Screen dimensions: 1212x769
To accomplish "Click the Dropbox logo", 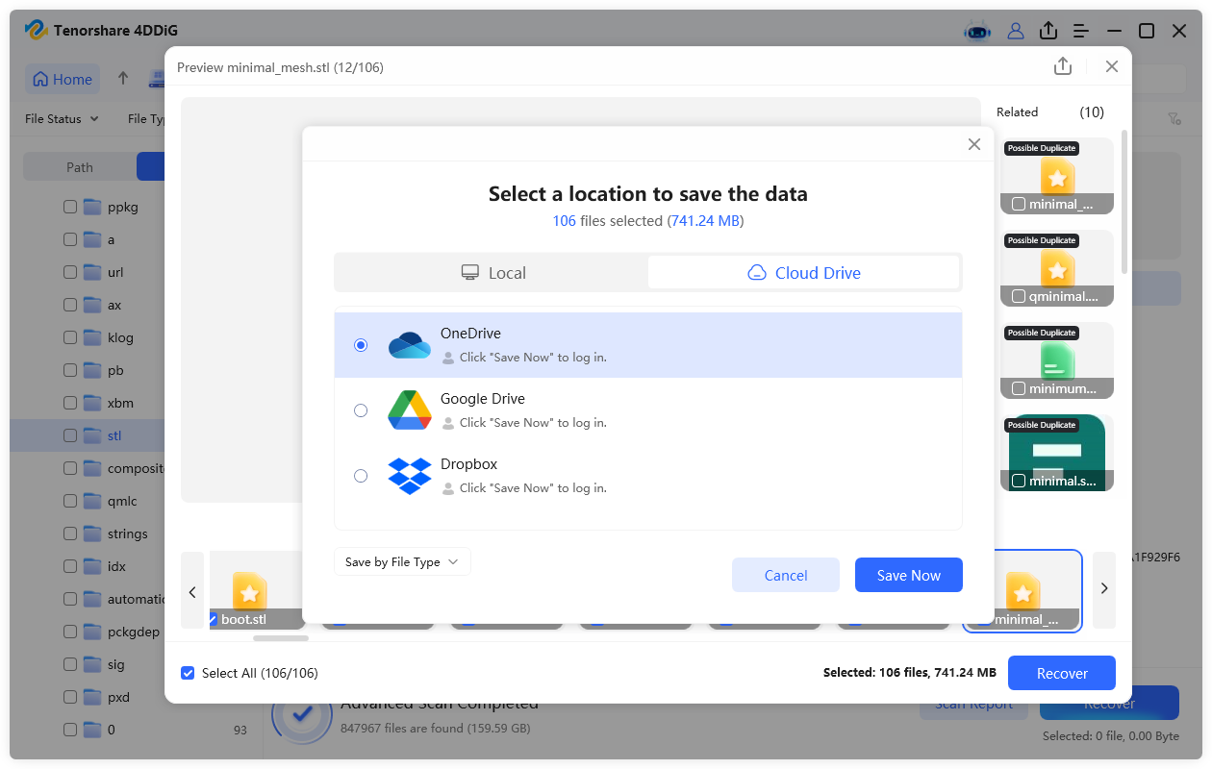I will point(410,476).
